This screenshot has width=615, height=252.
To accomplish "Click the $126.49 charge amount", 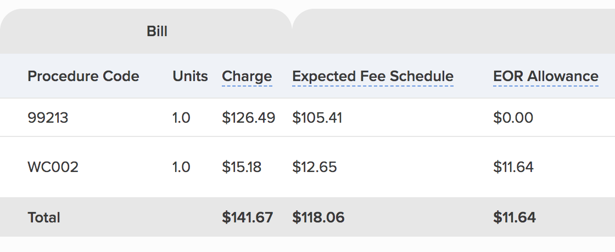I will tap(248, 118).
